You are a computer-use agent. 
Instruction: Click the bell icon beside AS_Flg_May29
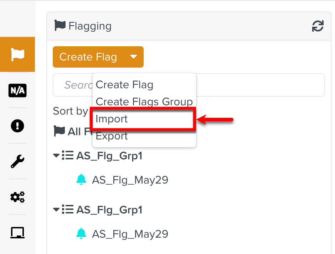[81, 180]
